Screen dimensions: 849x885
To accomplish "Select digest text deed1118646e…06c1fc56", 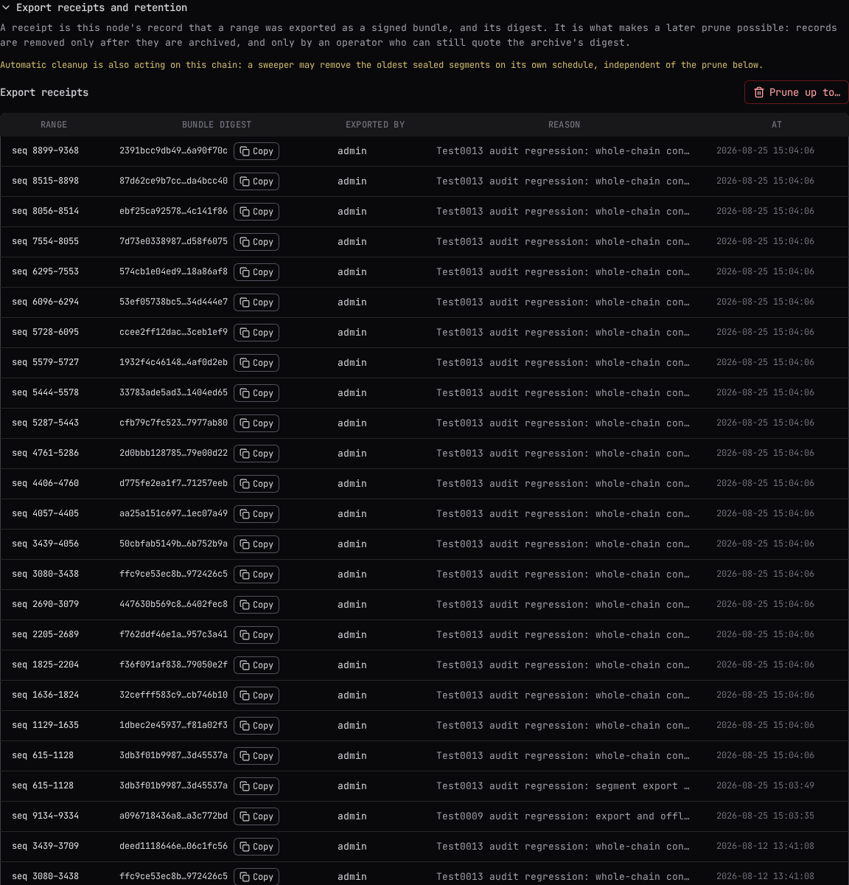I will click(x=173, y=846).
